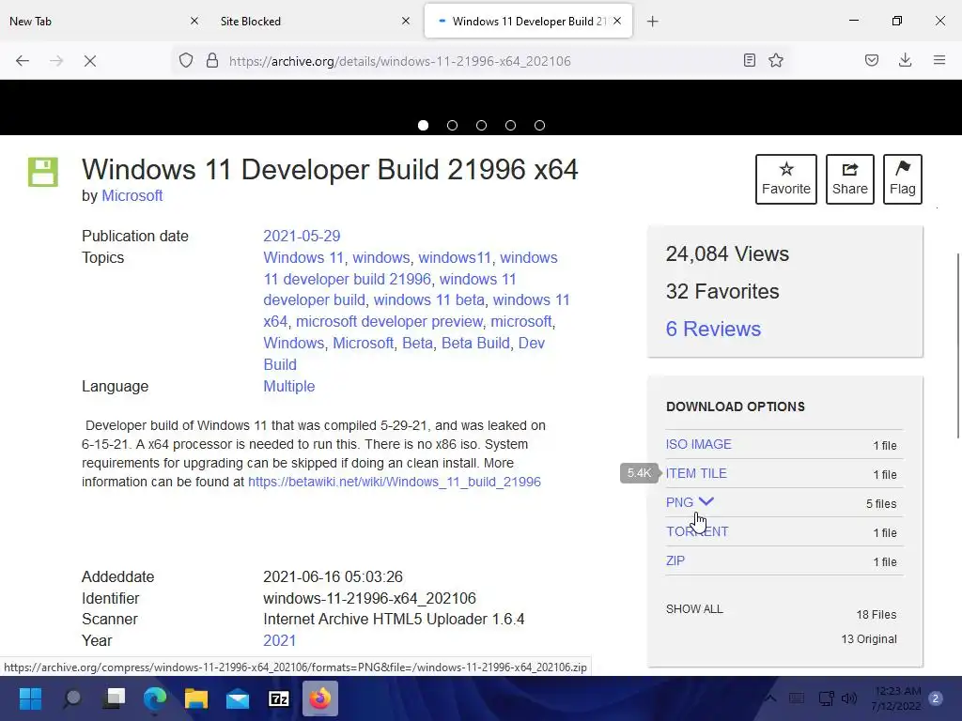
Task: View site info via the padlock icon
Action: coord(212,61)
